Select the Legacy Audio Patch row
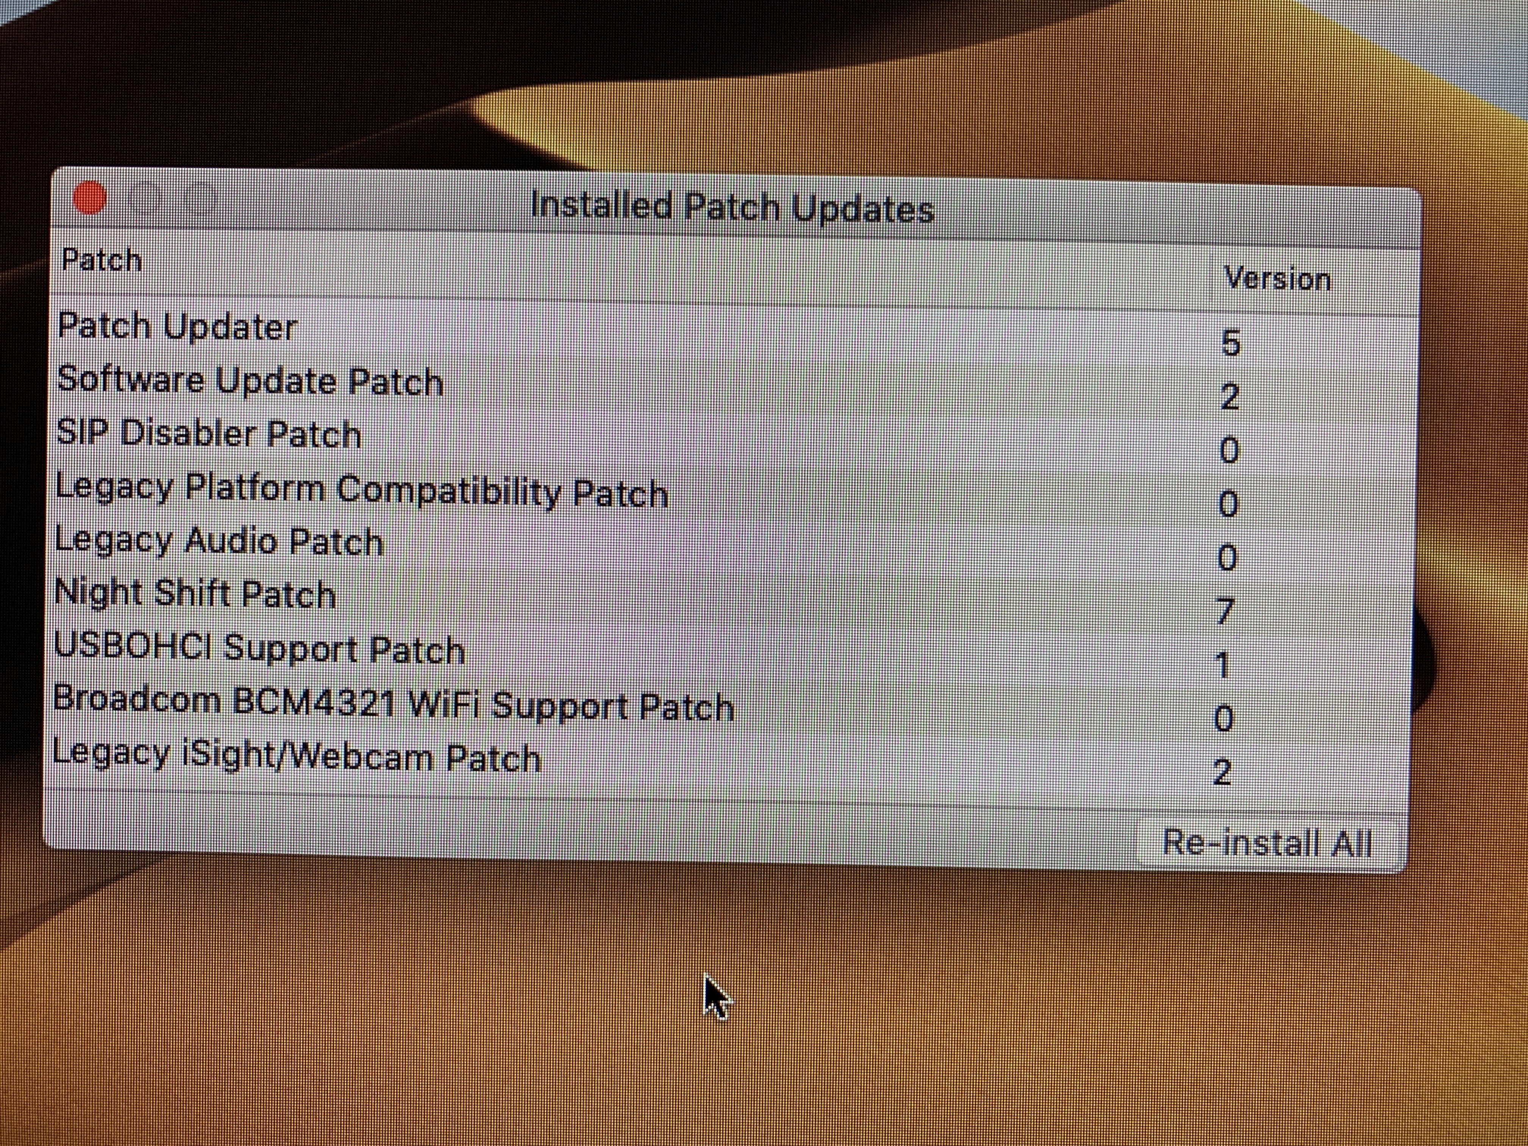1528x1146 pixels. (219, 541)
